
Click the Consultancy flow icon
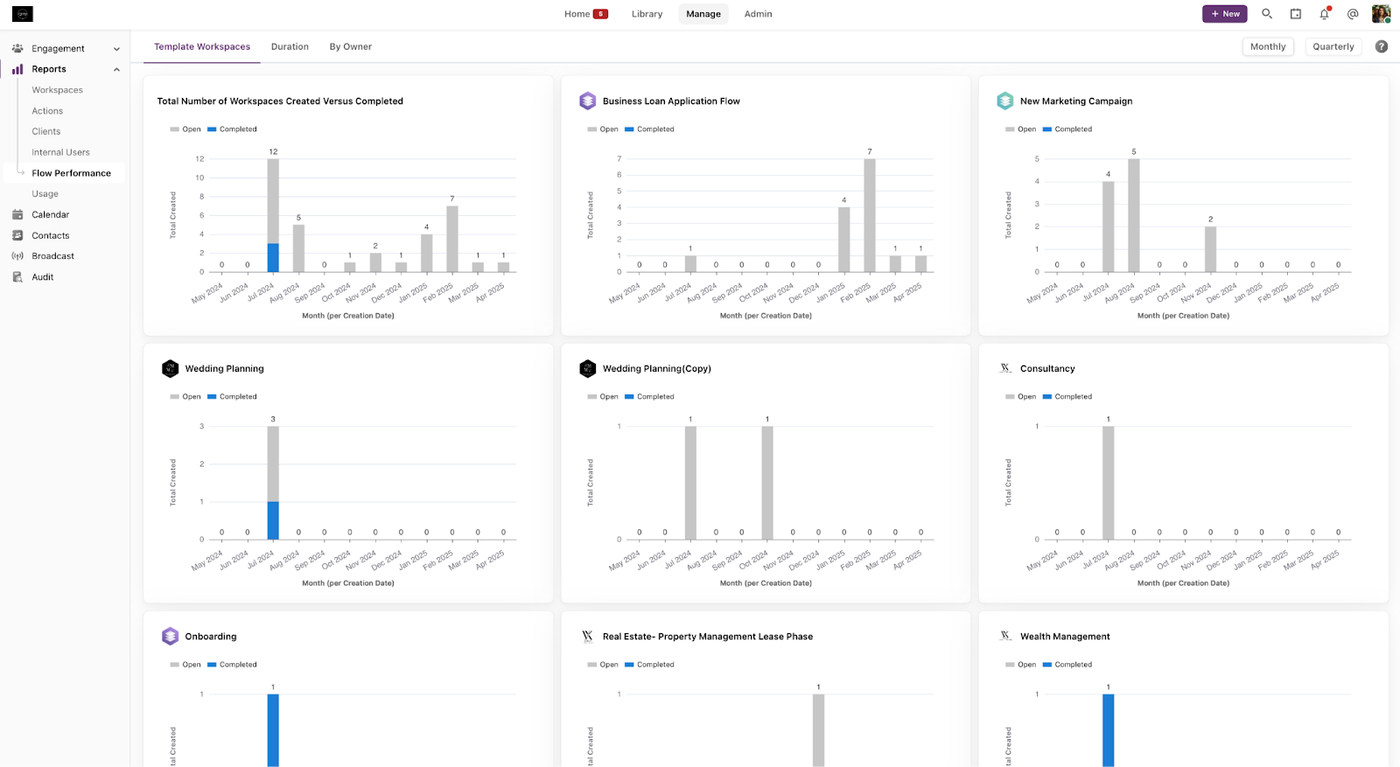1005,368
